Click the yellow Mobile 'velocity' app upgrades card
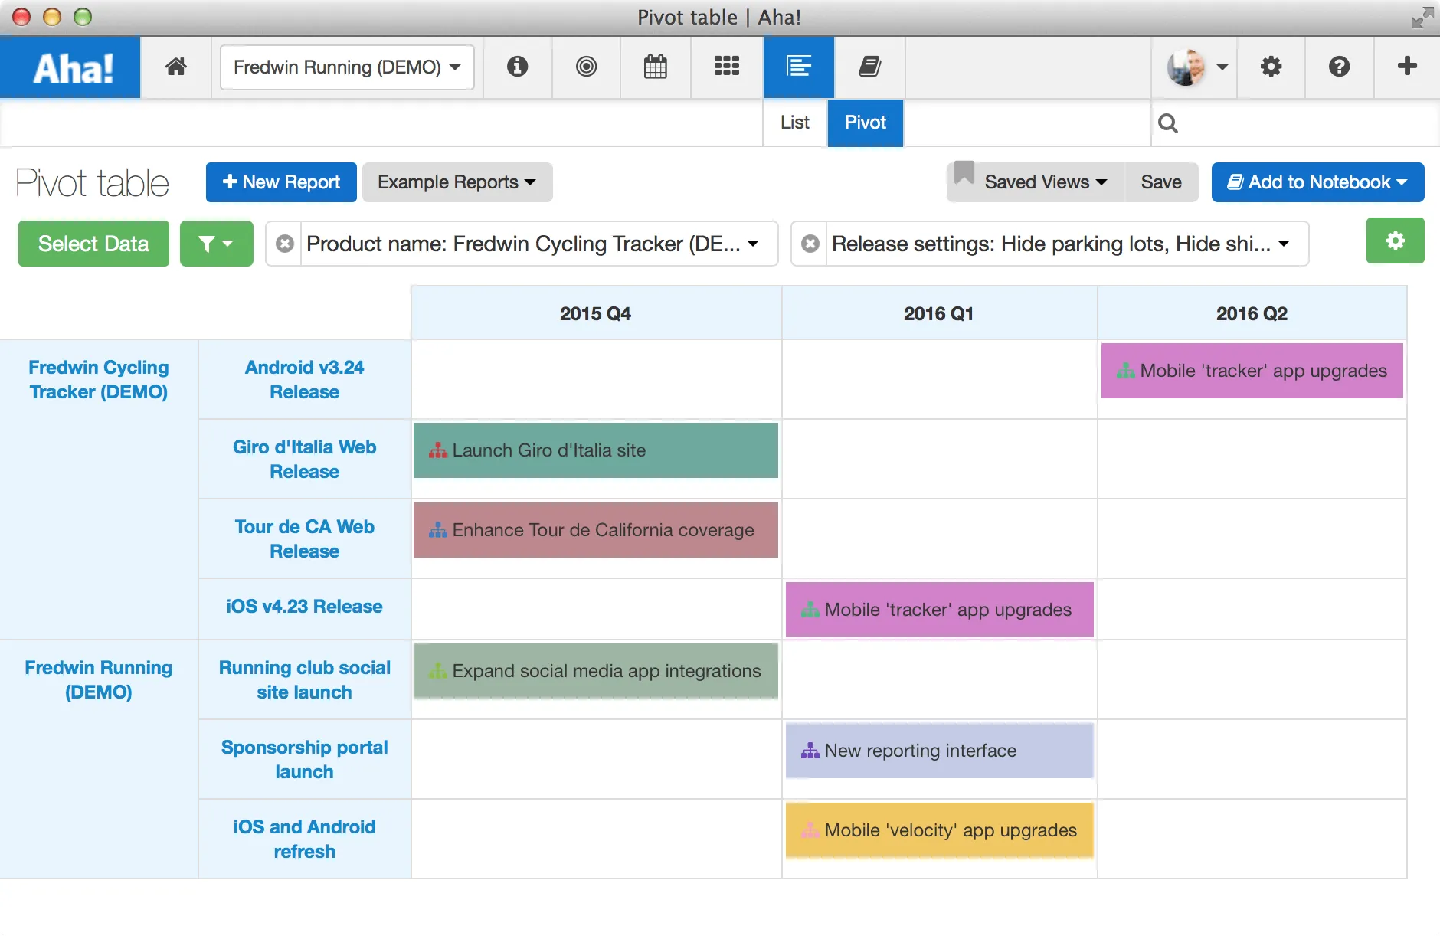 [x=939, y=830]
